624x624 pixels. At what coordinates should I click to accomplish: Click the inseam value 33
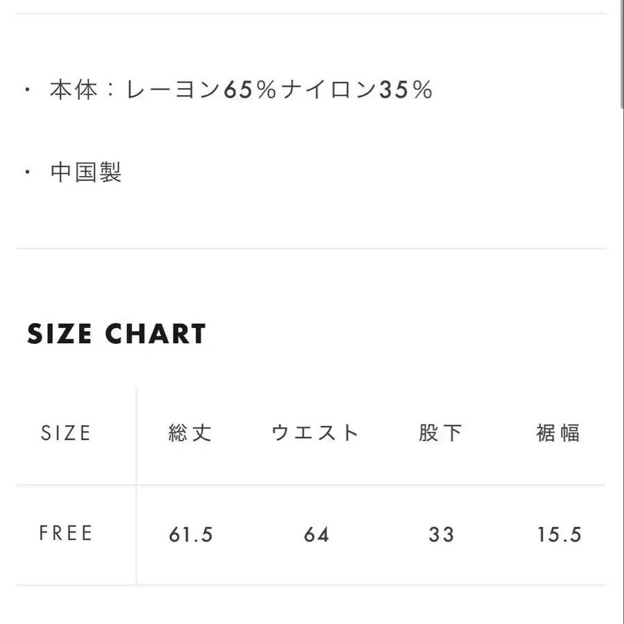[x=442, y=535]
